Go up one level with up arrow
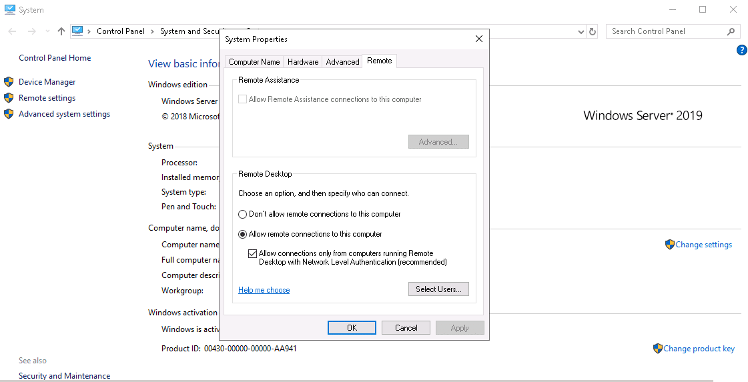 (x=61, y=31)
